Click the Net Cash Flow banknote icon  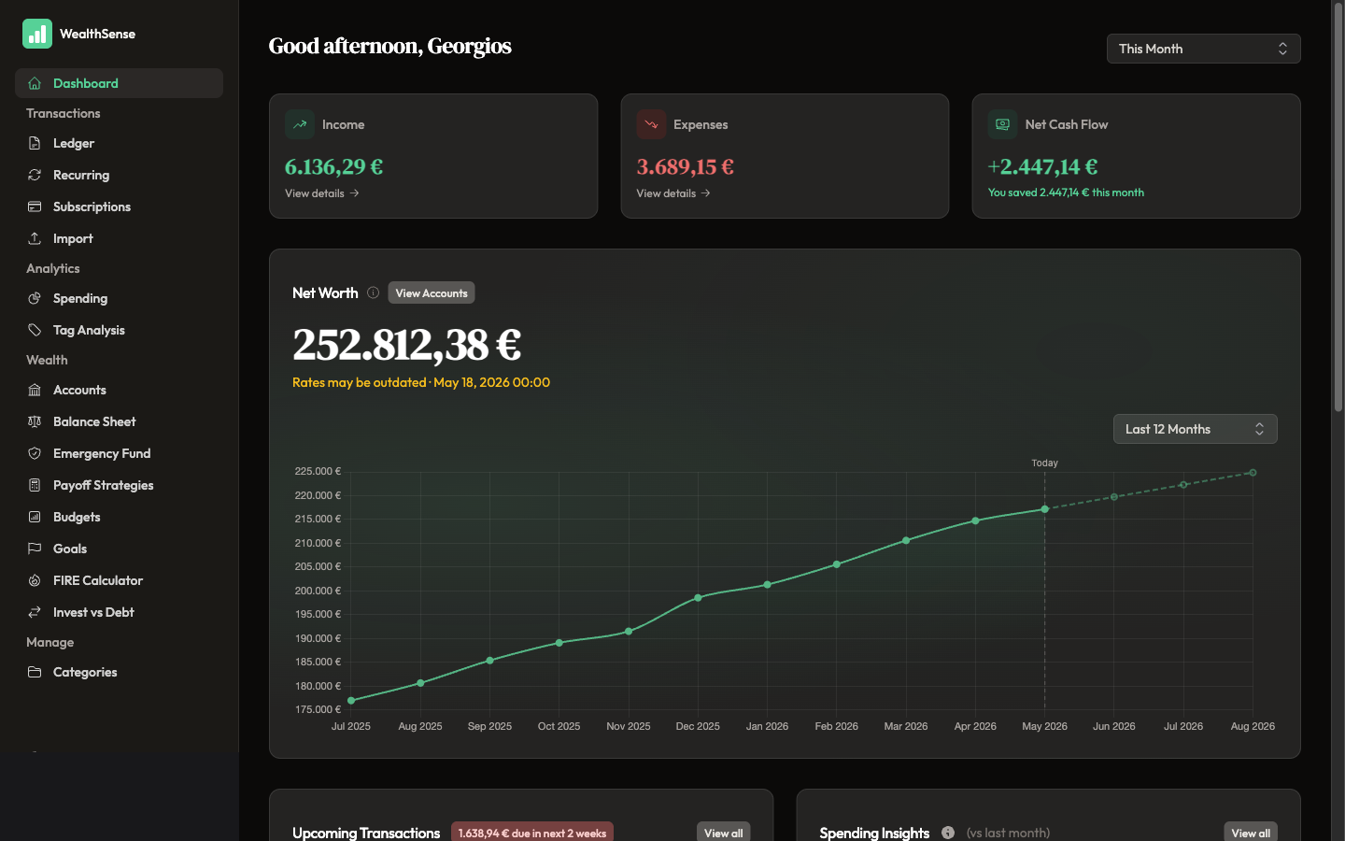pyautogui.click(x=1002, y=124)
